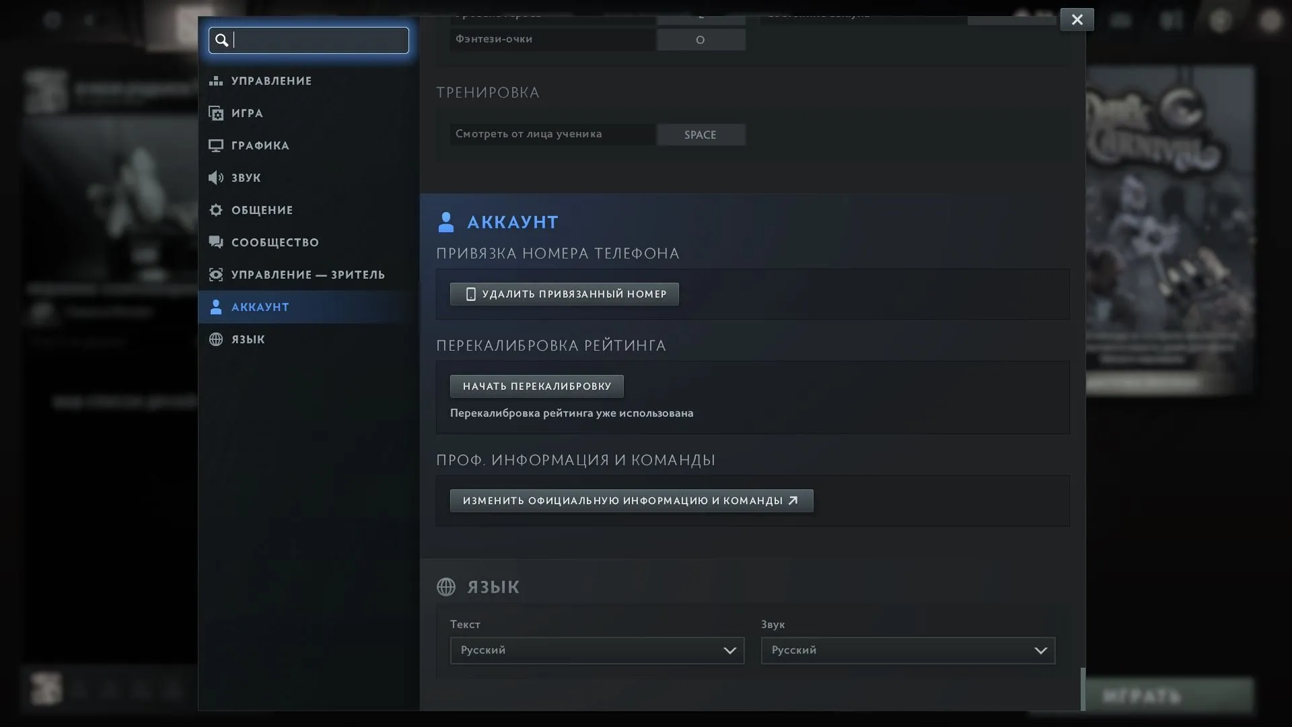Image resolution: width=1292 pixels, height=727 pixels.
Task: Click the magnifier icon in search box
Action: 221,40
